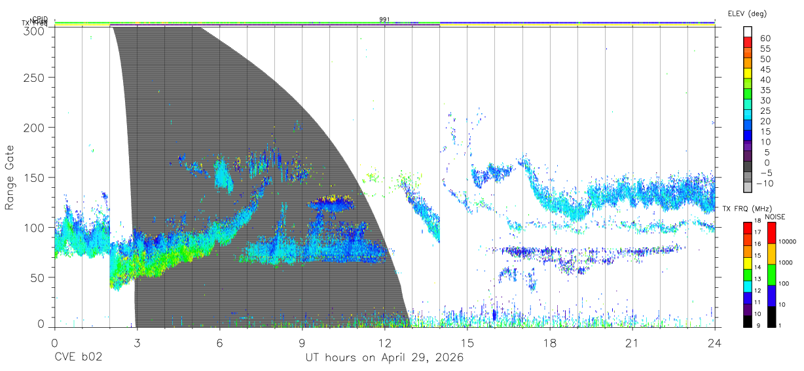Click the '9' UT hour tick label

pyautogui.click(x=302, y=342)
